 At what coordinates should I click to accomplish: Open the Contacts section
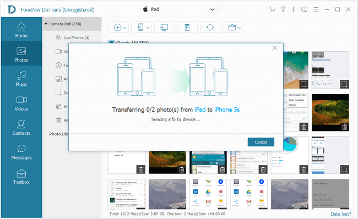pyautogui.click(x=21, y=127)
